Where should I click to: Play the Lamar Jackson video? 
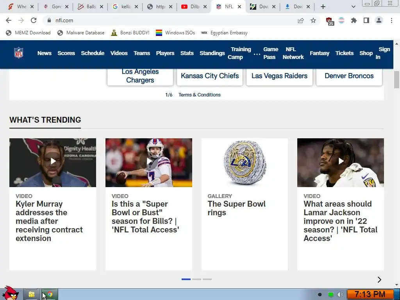pyautogui.click(x=341, y=161)
